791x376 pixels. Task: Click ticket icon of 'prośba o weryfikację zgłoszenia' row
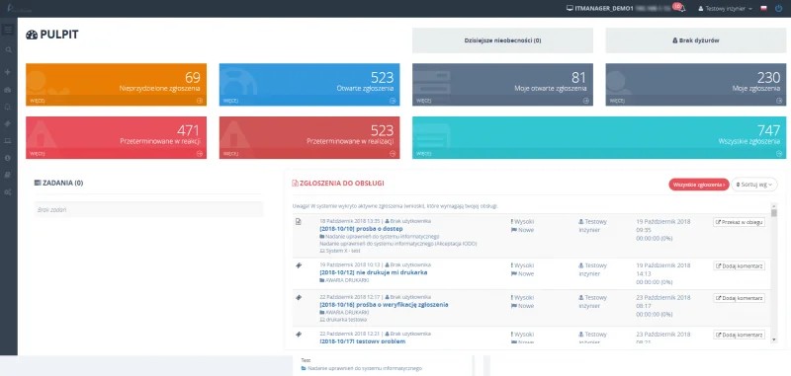coord(299,297)
